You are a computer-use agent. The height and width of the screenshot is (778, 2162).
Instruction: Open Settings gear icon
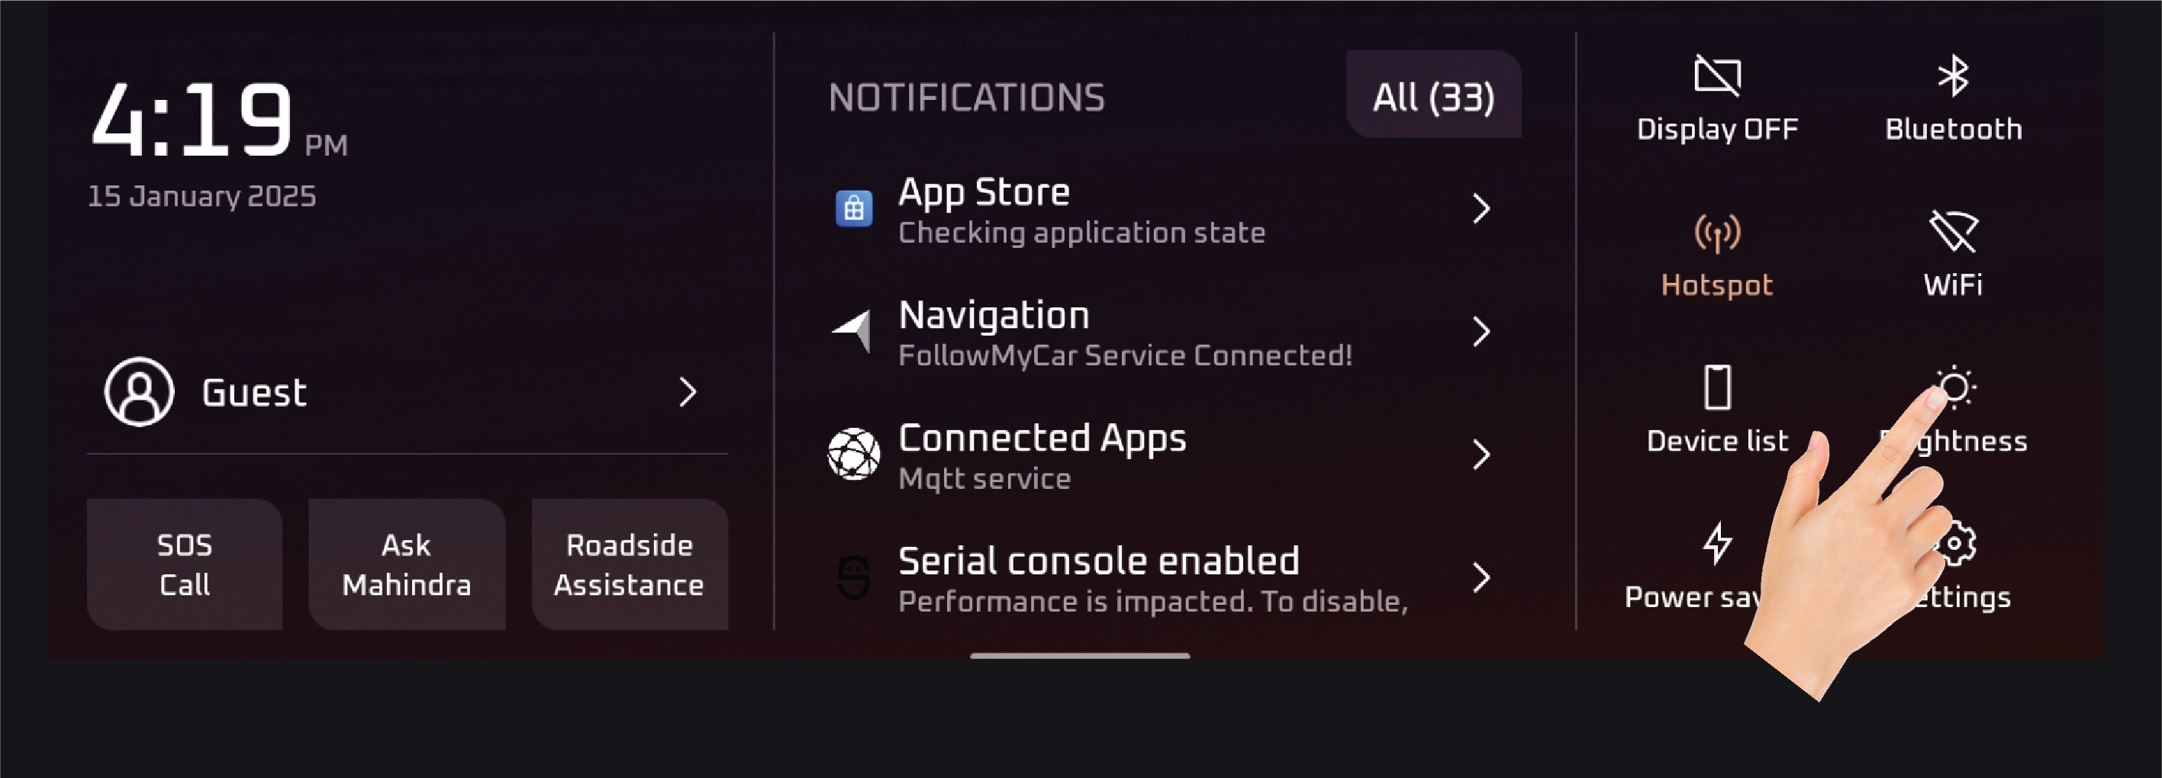[1957, 543]
